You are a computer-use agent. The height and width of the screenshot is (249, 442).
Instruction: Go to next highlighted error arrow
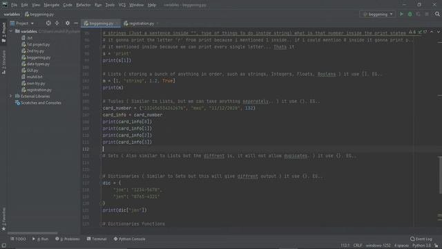[x=438, y=33]
